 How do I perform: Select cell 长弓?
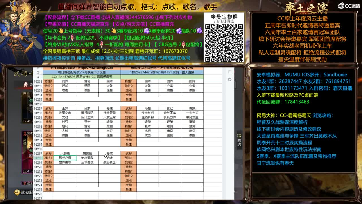point(65,122)
